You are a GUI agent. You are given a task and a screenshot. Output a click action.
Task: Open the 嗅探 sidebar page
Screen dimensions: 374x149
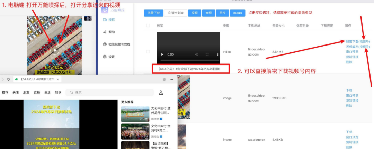108,20
